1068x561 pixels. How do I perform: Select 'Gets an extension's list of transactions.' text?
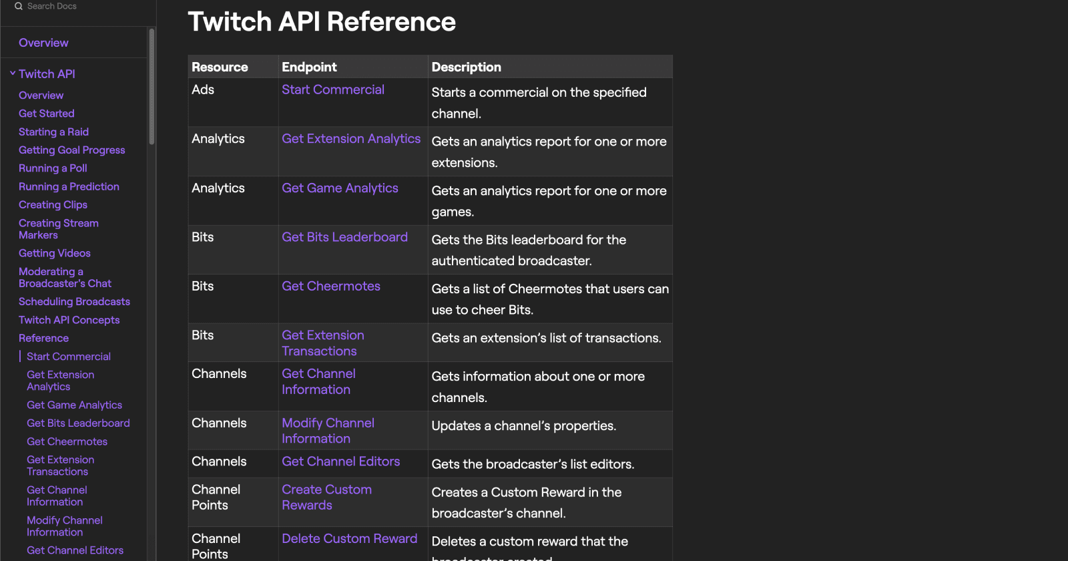546,338
